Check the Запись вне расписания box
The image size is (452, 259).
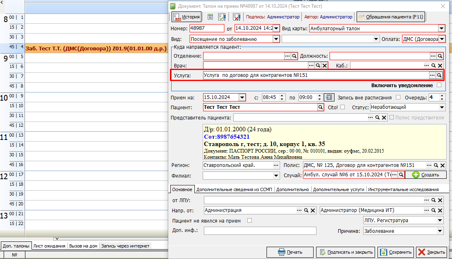[x=398, y=97]
